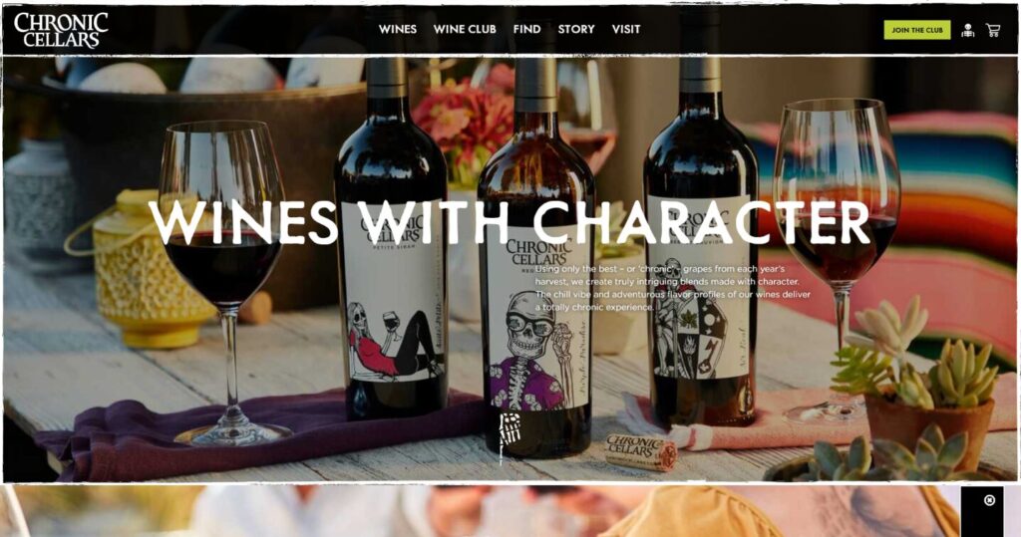
Task: Dismiss the black popup via circled X icon
Action: click(990, 500)
